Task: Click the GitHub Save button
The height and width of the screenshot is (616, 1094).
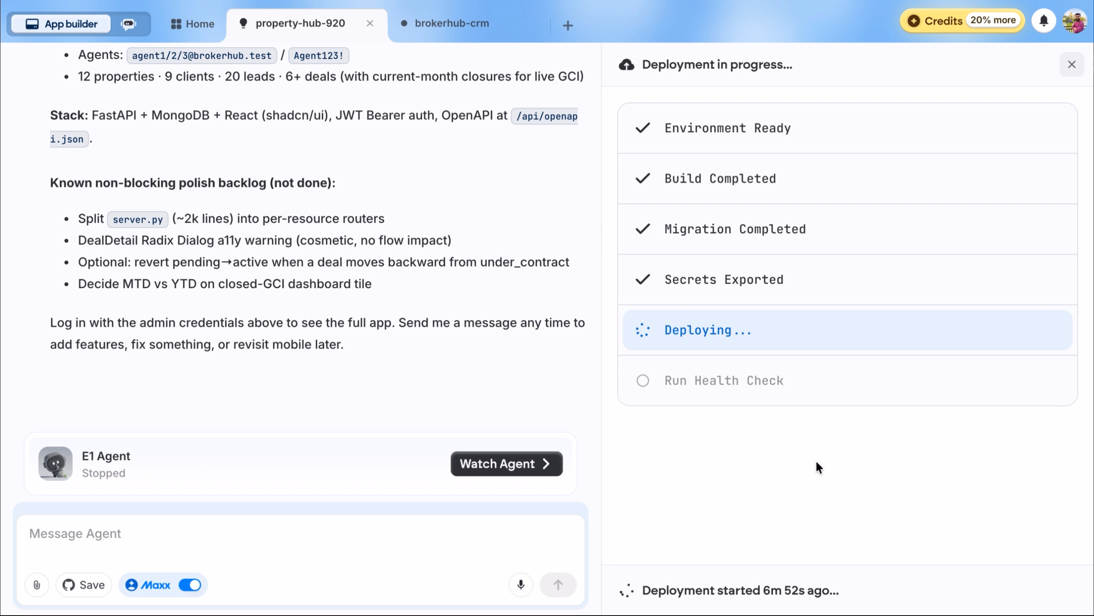Action: [84, 585]
